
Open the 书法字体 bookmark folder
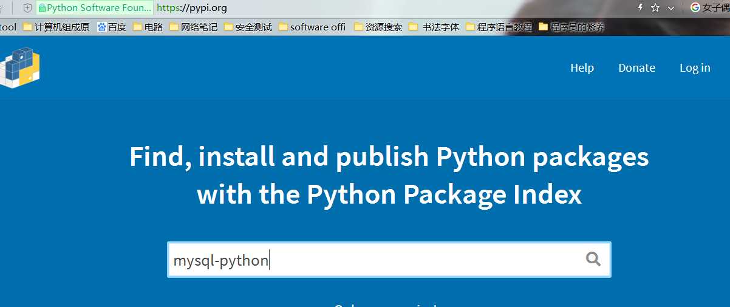click(x=434, y=27)
